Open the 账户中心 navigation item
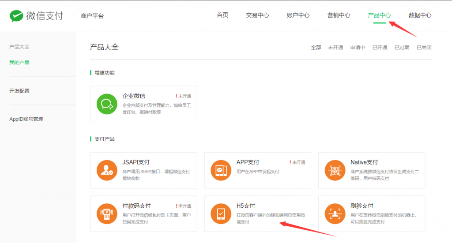 [x=298, y=15]
